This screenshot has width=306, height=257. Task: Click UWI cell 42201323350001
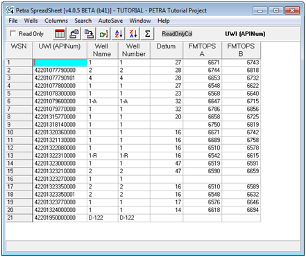point(60,195)
